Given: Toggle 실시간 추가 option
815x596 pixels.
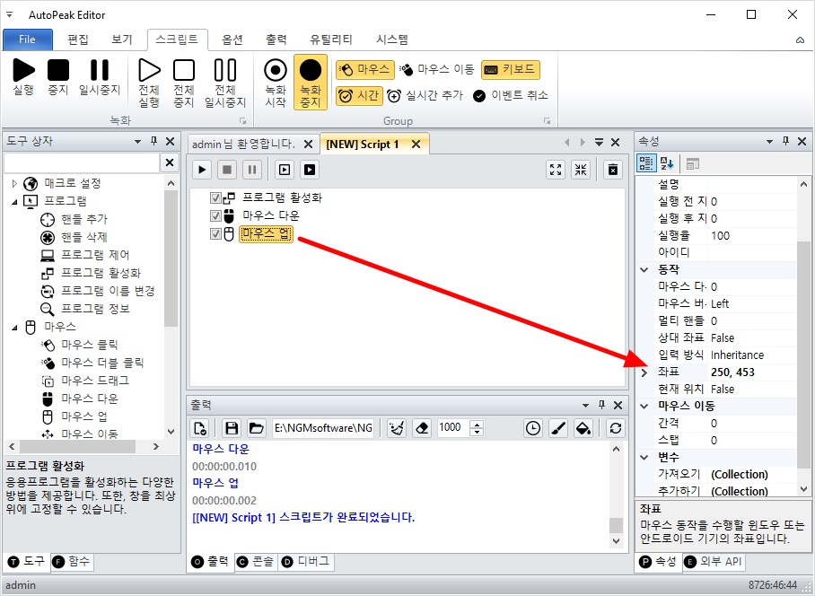Looking at the screenshot, I should (x=425, y=96).
